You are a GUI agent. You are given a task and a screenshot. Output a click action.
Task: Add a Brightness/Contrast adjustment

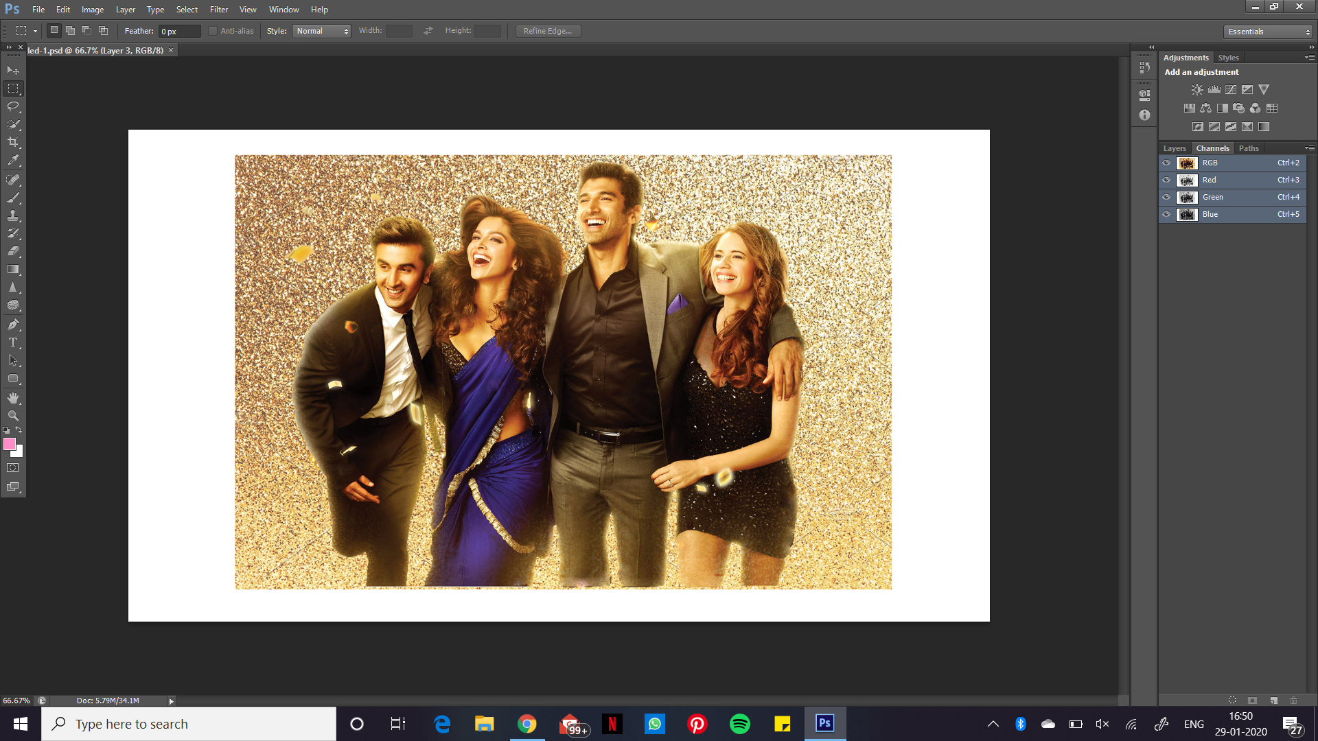[1197, 90]
